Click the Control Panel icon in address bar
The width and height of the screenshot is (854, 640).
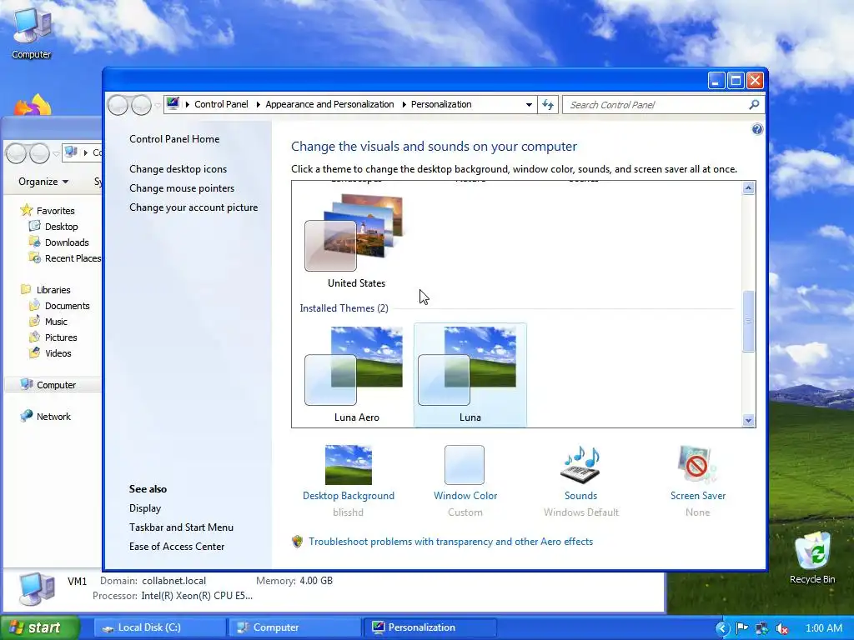coord(173,103)
